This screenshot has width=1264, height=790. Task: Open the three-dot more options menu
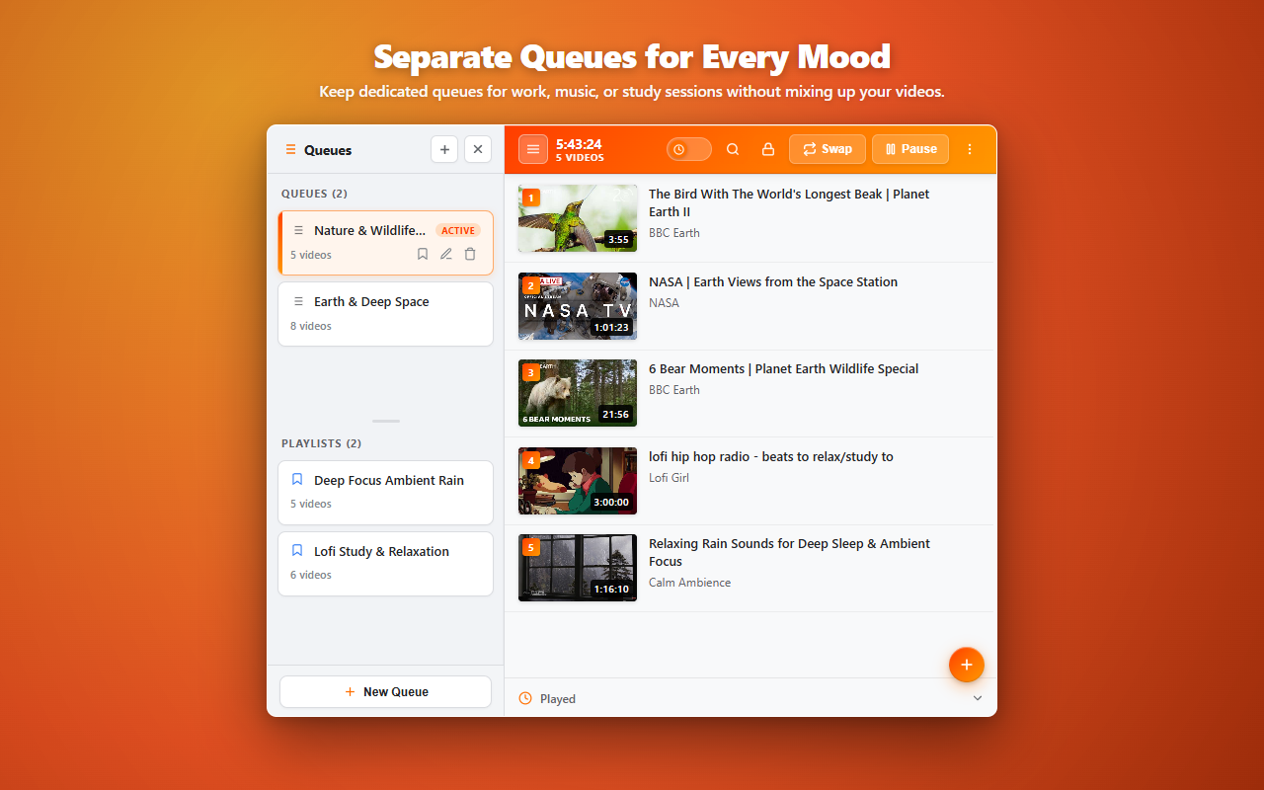970,149
